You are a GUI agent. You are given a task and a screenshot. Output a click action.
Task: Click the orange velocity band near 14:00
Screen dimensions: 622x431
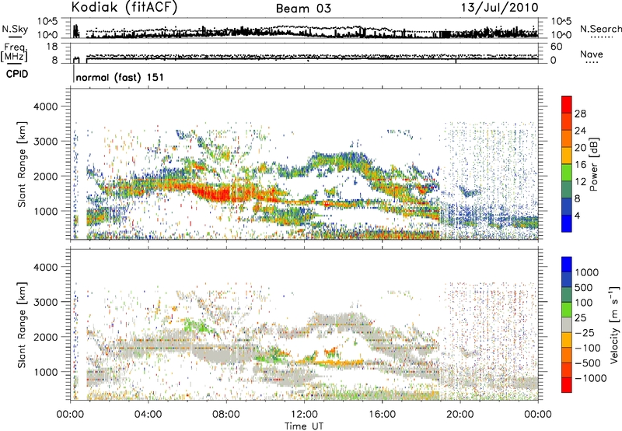tap(337, 362)
